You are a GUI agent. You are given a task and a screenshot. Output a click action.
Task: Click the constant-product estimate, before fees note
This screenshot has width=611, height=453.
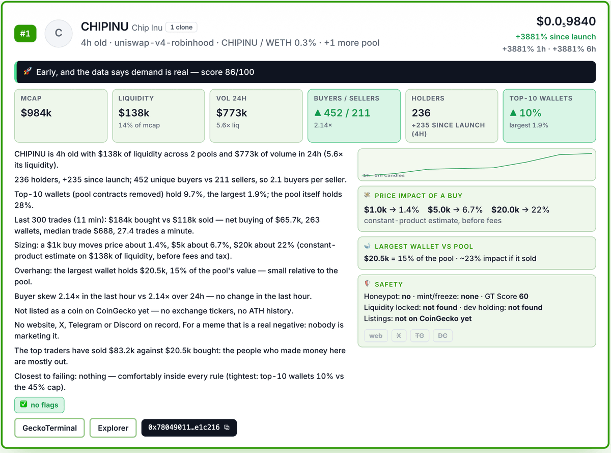click(x=433, y=221)
